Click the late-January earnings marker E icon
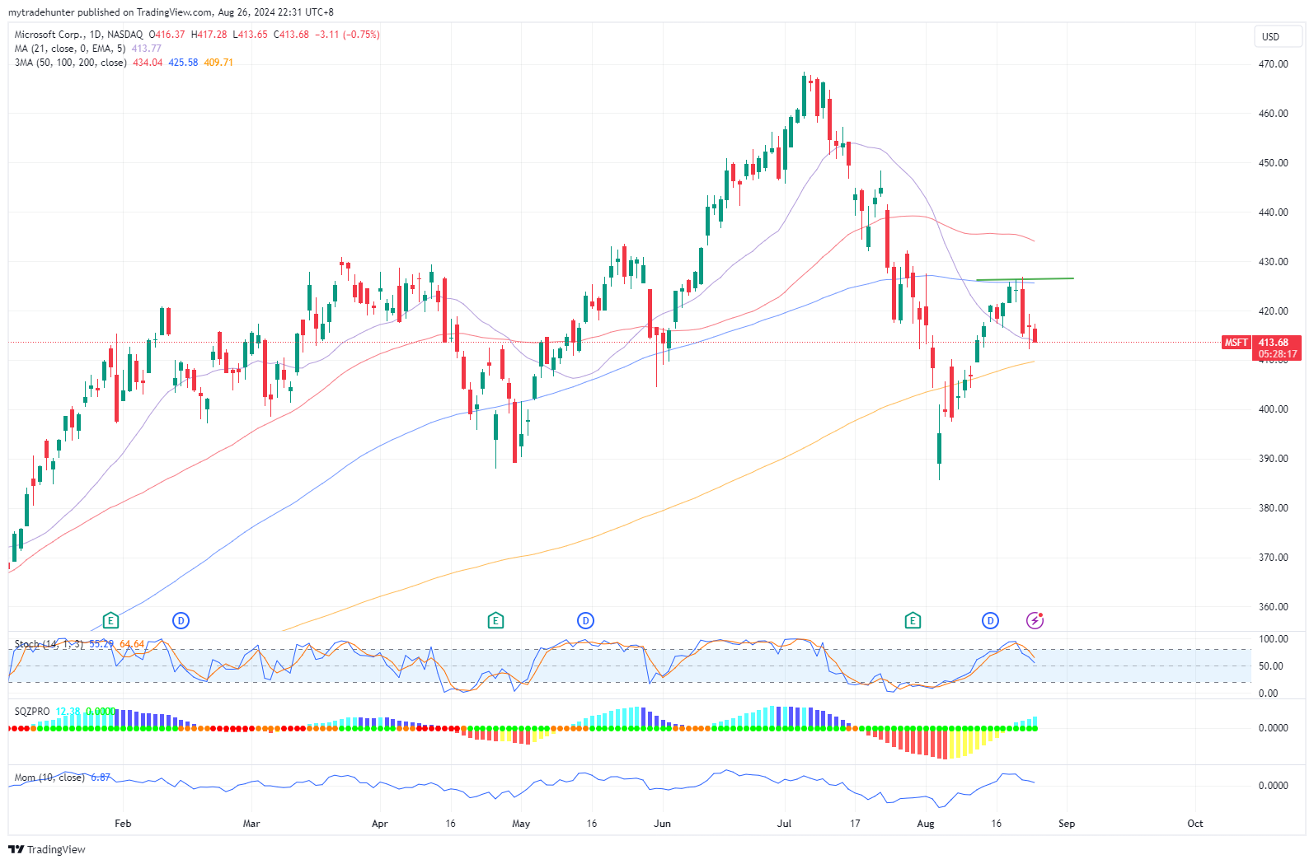This screenshot has height=864, width=1314. tap(110, 620)
